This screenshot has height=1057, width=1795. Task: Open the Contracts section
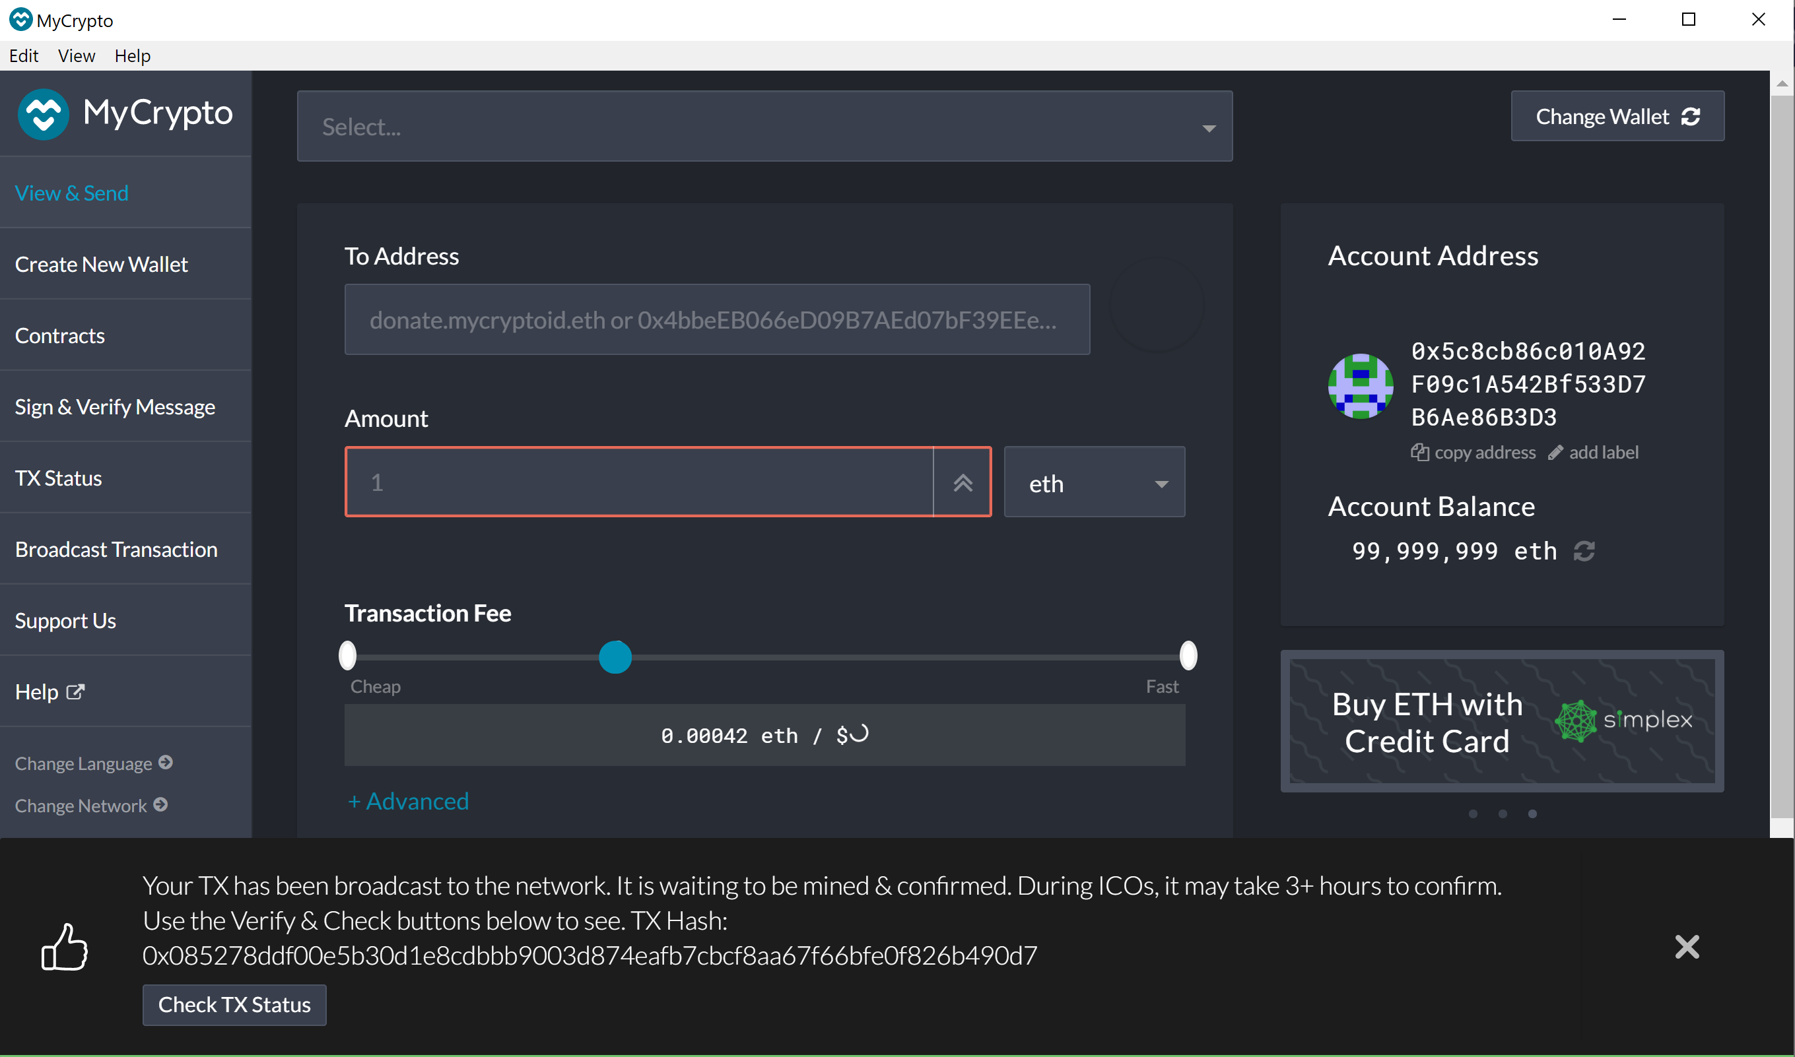pyautogui.click(x=125, y=335)
